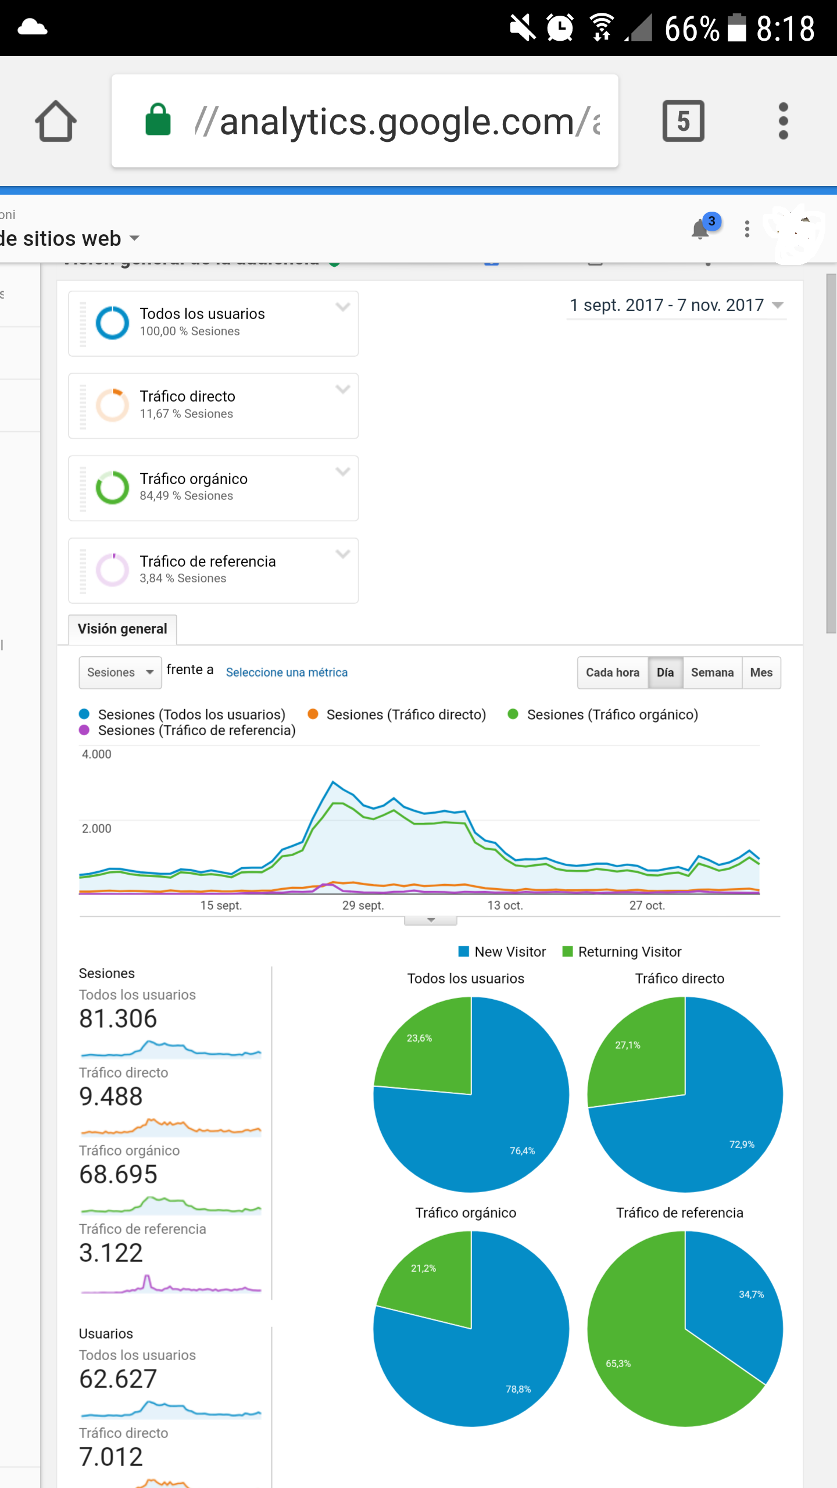The height and width of the screenshot is (1488, 837).
Task: Open the browser three-dot menu
Action: 783,121
